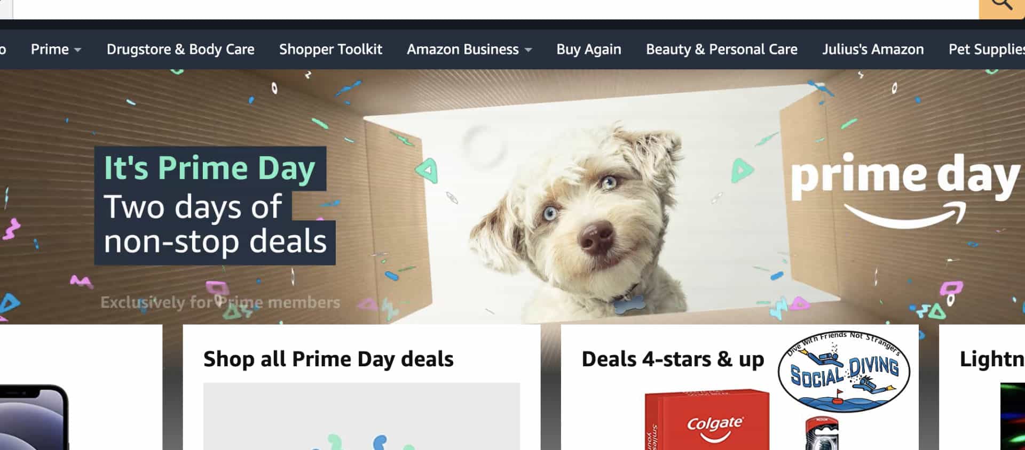Select the Colgate toothpaste product image
1025x450 pixels.
point(707,420)
